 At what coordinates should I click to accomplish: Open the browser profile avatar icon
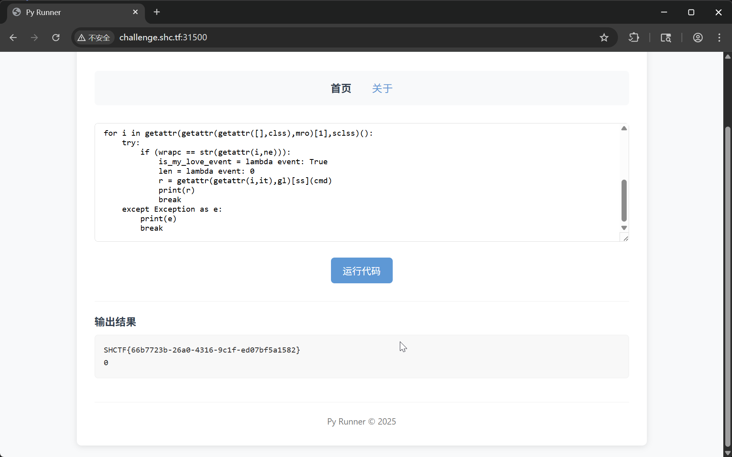click(698, 38)
